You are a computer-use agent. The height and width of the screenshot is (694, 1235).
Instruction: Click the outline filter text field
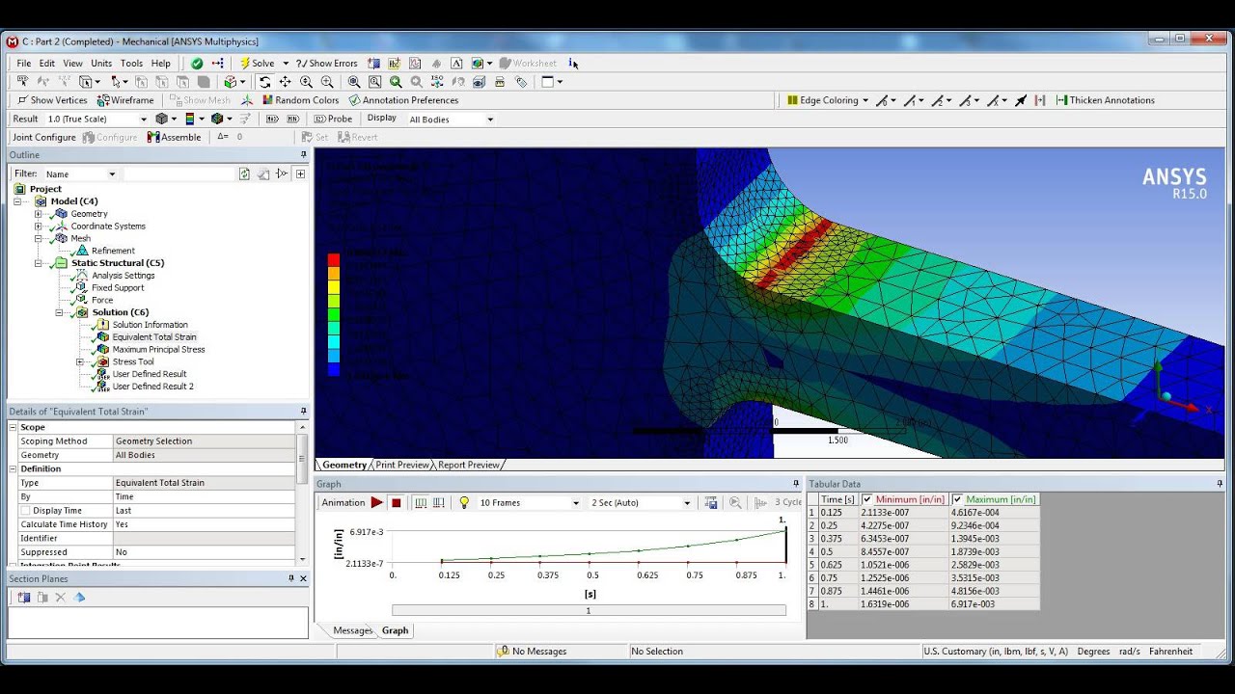coord(178,174)
